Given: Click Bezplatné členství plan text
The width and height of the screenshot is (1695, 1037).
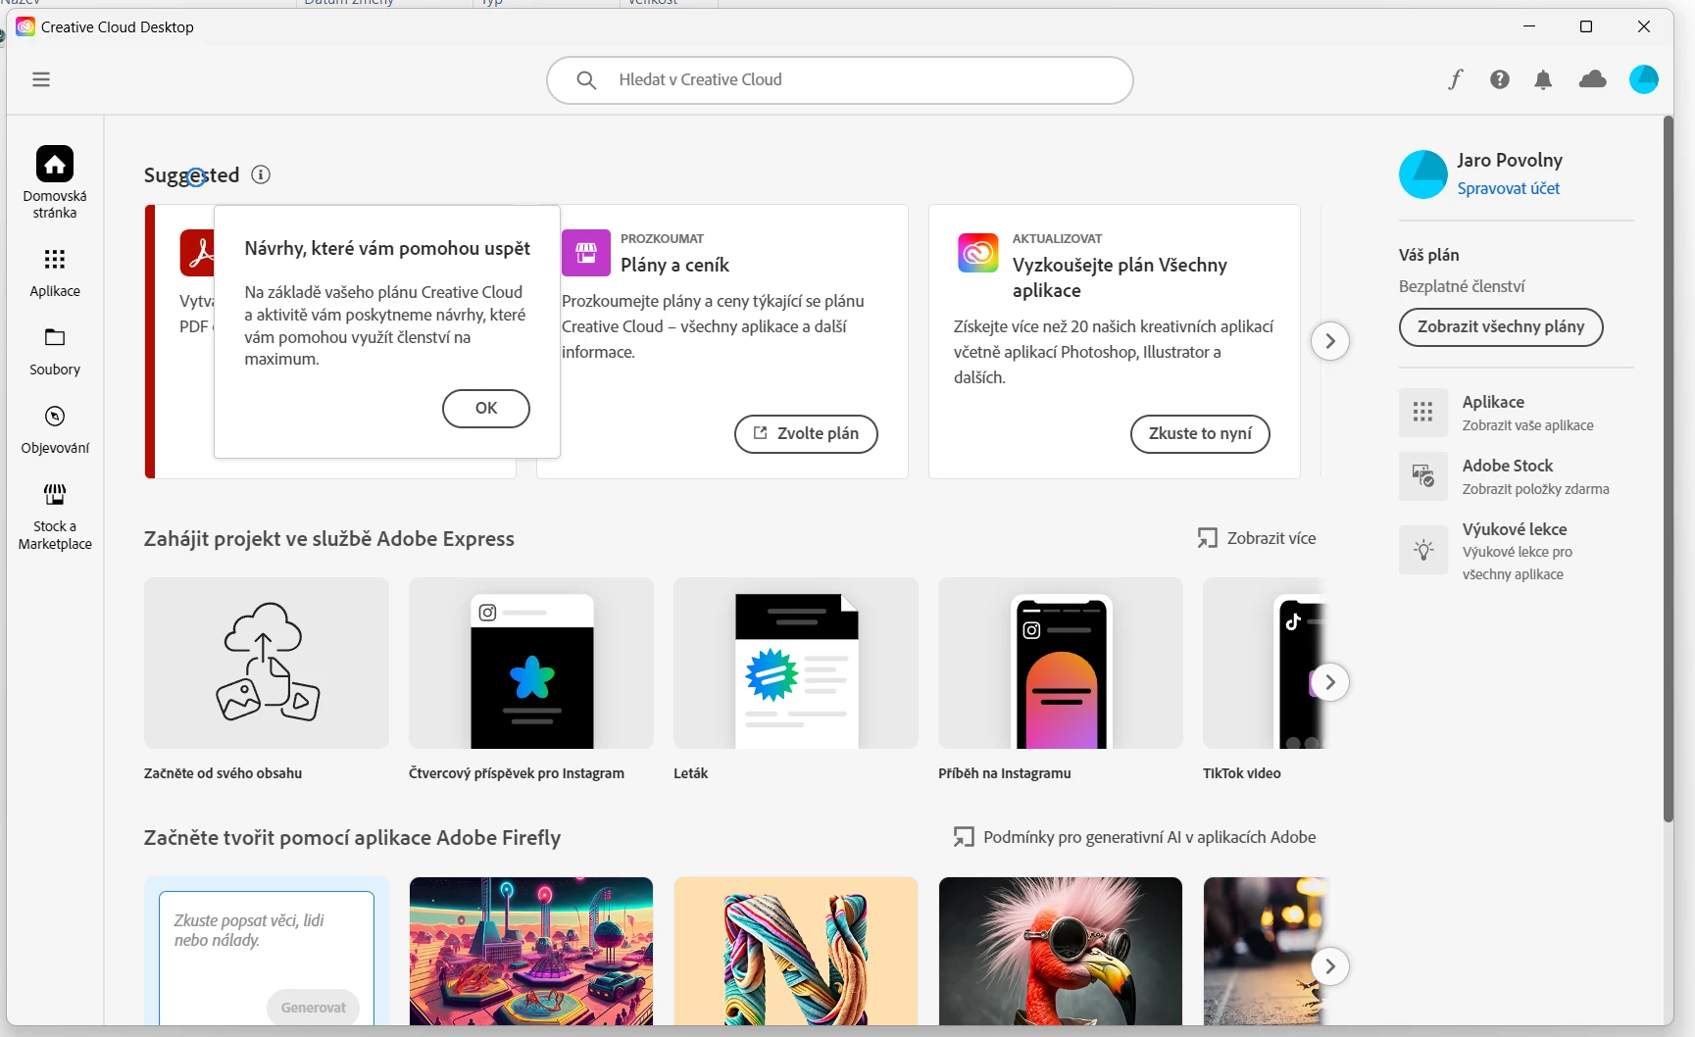Looking at the screenshot, I should [1462, 286].
